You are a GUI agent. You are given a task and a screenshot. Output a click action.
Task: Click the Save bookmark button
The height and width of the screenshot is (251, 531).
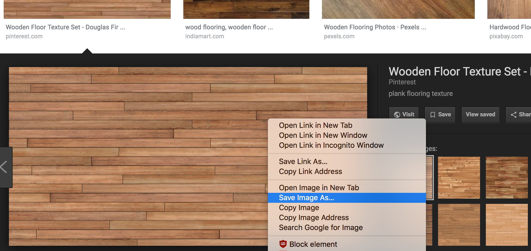[x=440, y=114]
